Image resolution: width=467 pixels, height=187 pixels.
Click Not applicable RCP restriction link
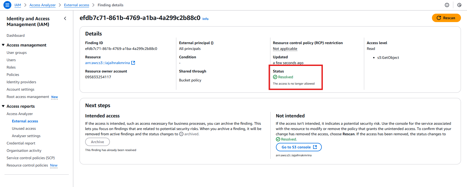point(285,49)
